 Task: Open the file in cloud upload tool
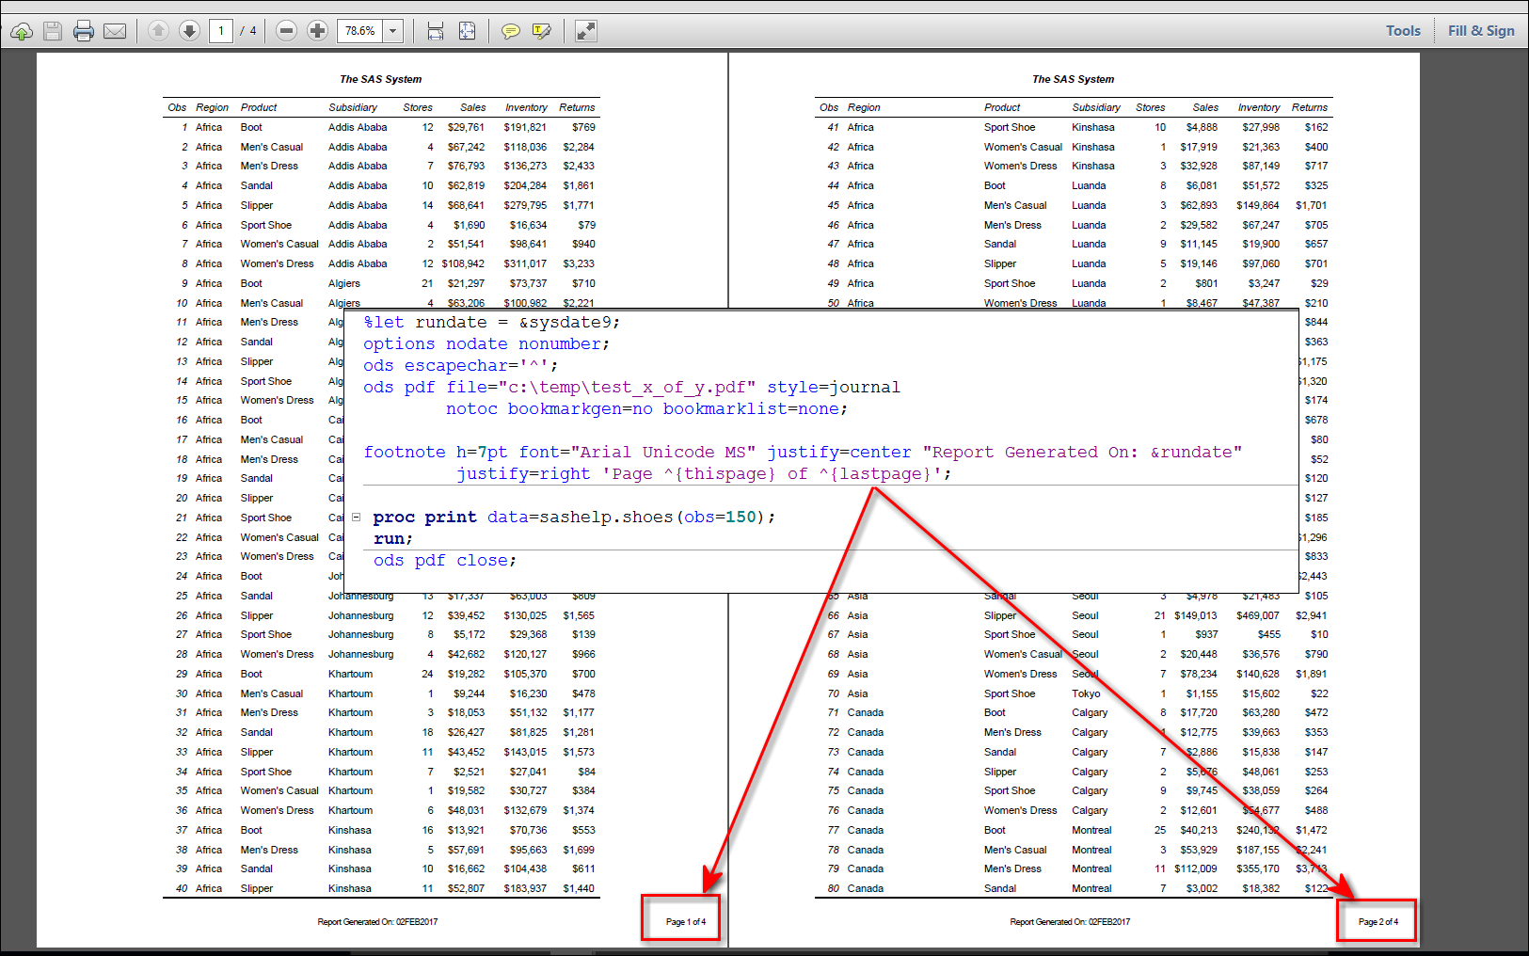(21, 30)
